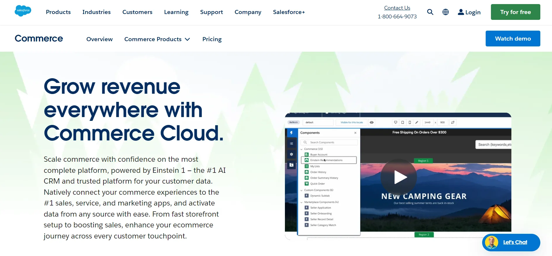Click the swap dimensions icon
This screenshot has height=256, width=552.
[x=453, y=123]
